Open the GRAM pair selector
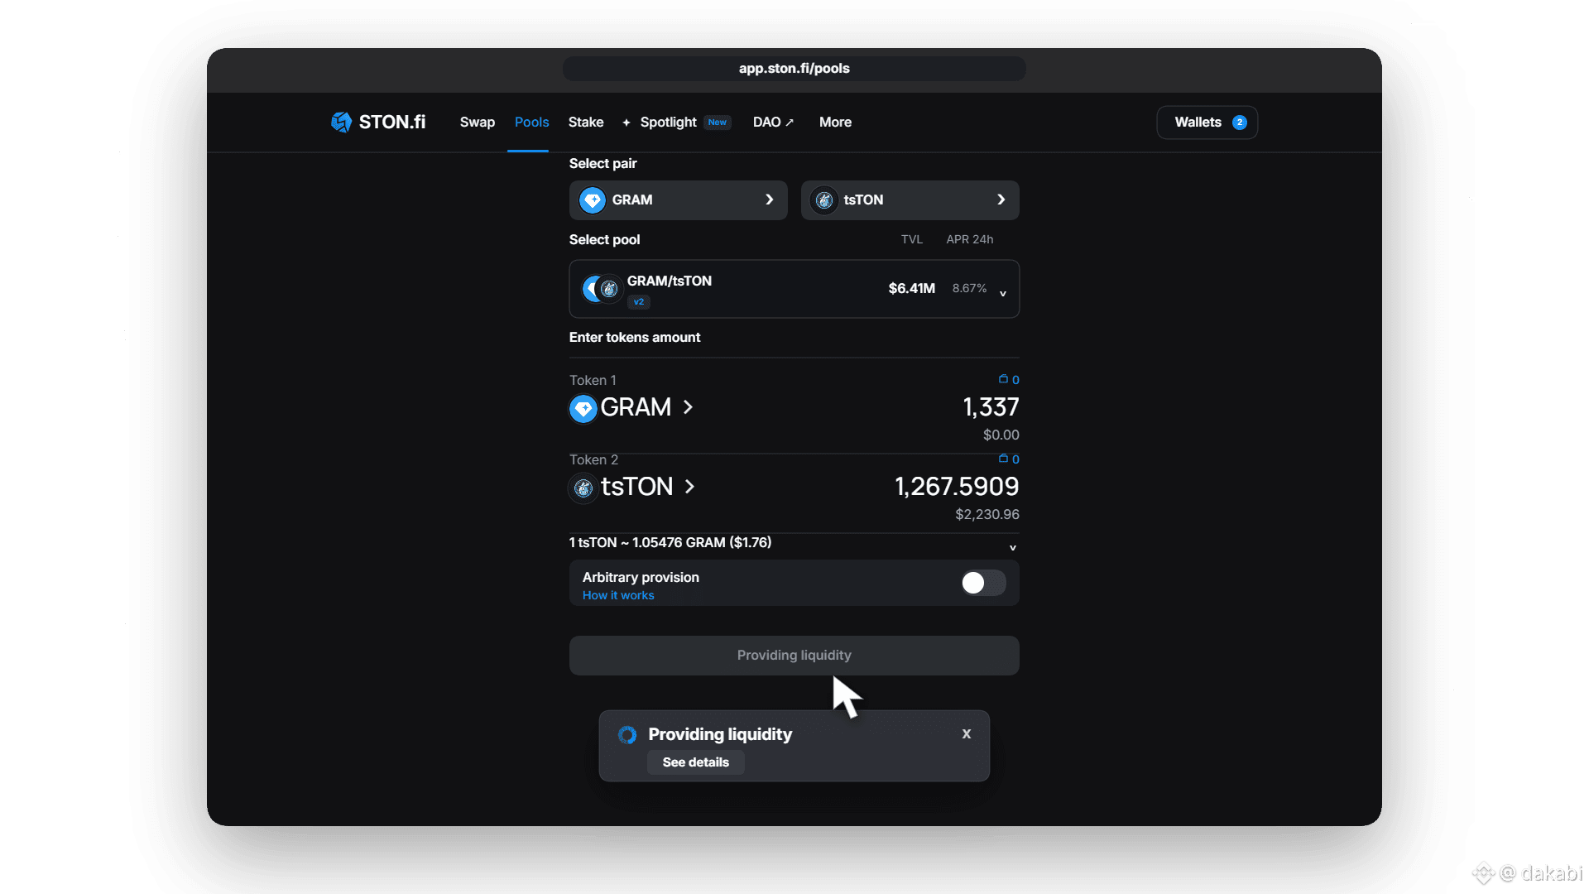 point(678,199)
